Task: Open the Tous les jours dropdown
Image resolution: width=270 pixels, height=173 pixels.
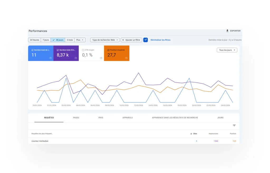Action: pyautogui.click(x=227, y=50)
